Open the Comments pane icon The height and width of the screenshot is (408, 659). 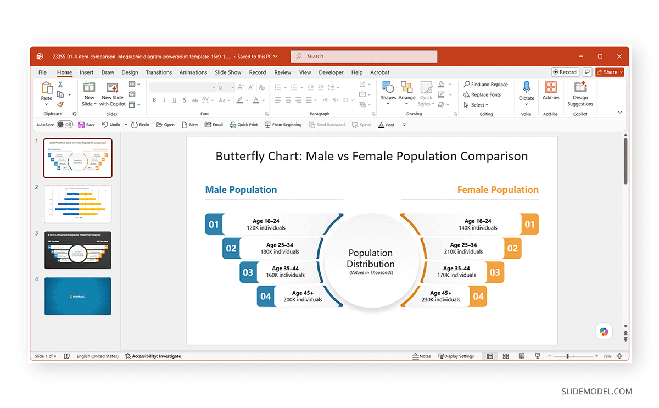click(x=587, y=72)
